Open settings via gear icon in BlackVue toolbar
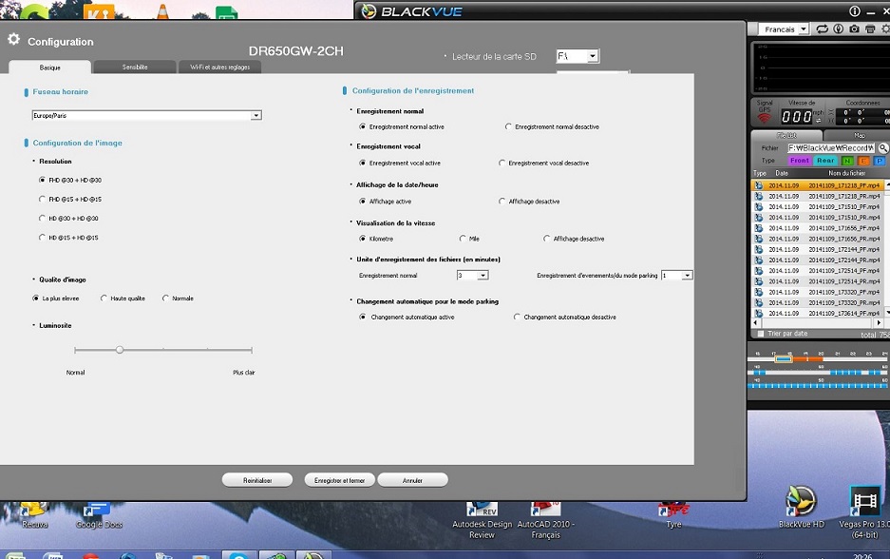Image resolution: width=890 pixels, height=559 pixels. click(x=885, y=29)
